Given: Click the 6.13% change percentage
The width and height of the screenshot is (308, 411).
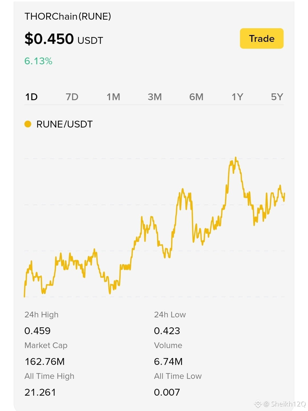Looking at the screenshot, I should tap(38, 61).
